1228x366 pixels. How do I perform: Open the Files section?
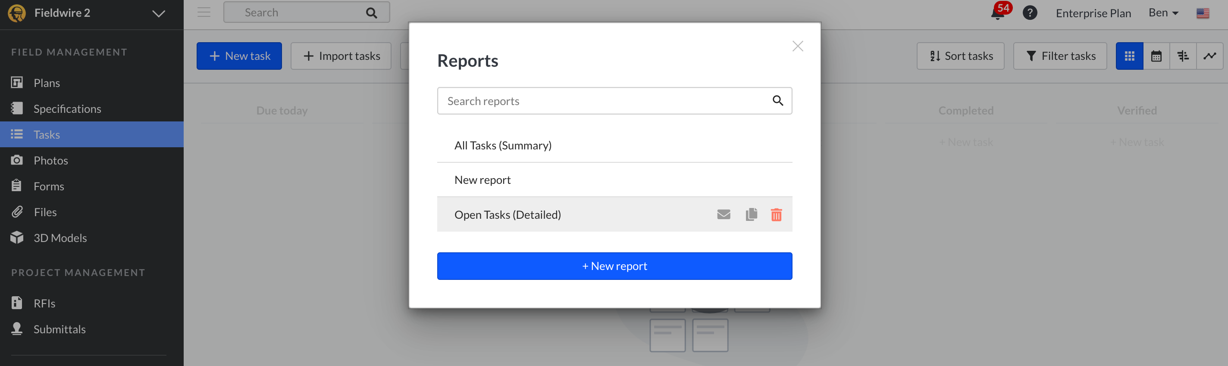click(x=91, y=212)
